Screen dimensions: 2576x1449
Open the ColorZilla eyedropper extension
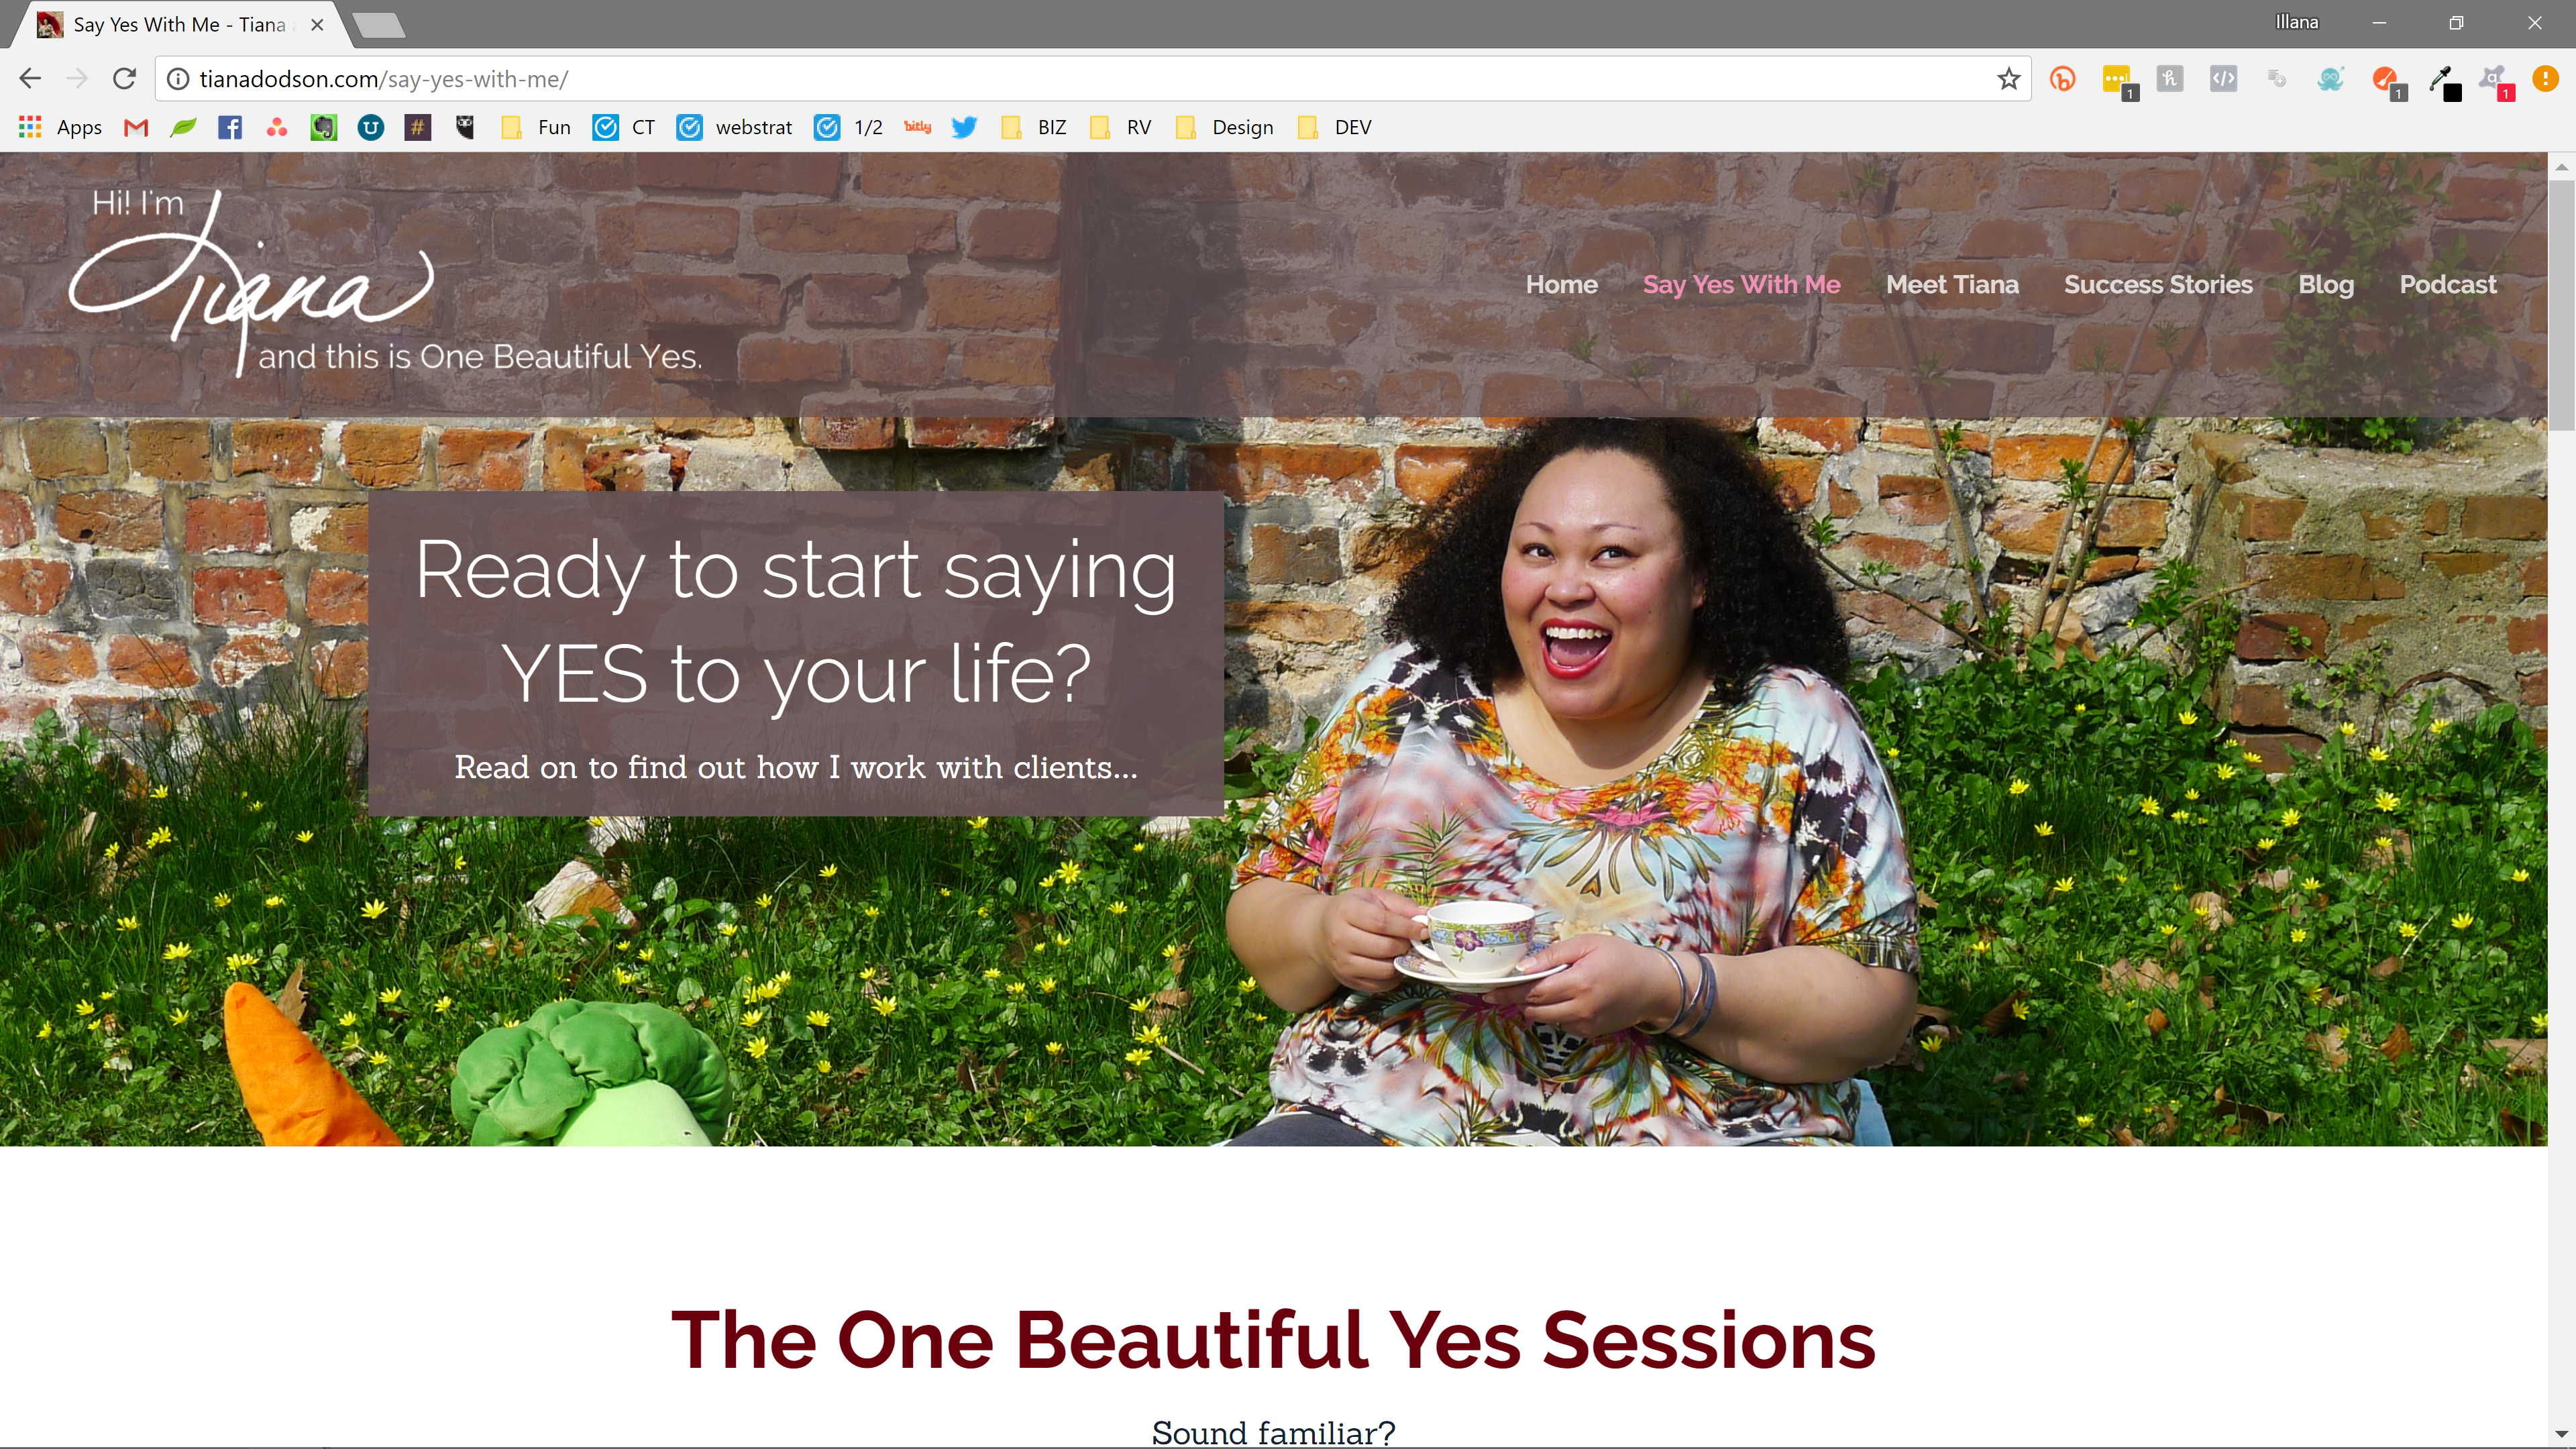click(2442, 80)
